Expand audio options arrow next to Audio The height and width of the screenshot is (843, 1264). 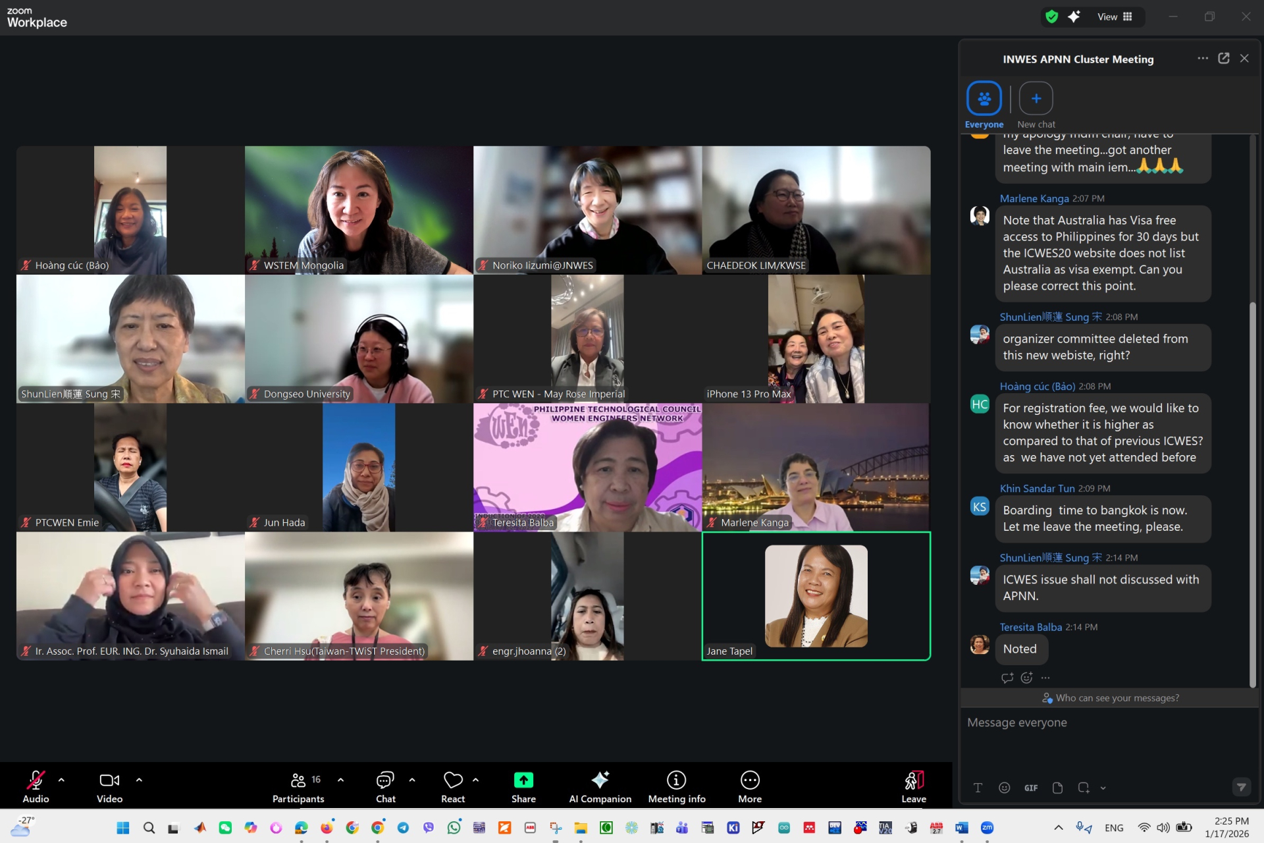click(x=61, y=780)
